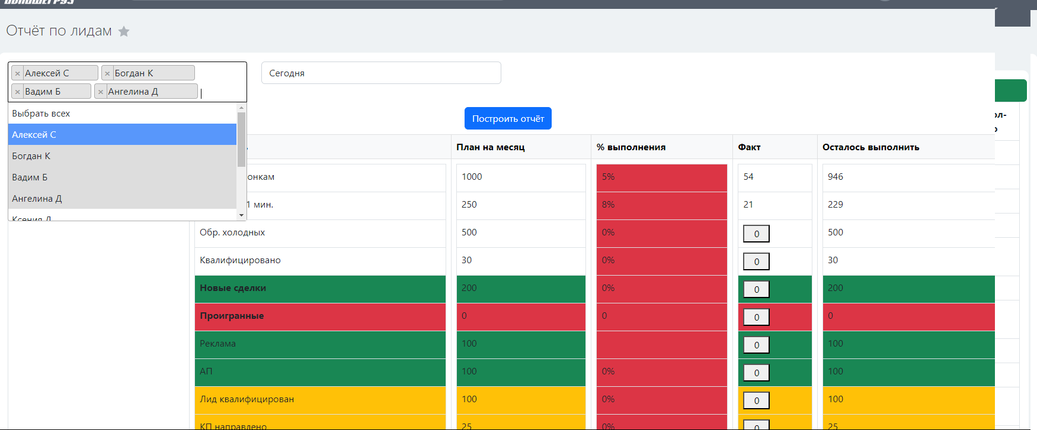Click the dropdown list scroll up arrow
Viewport: 1037px width, 430px height.
click(x=241, y=108)
